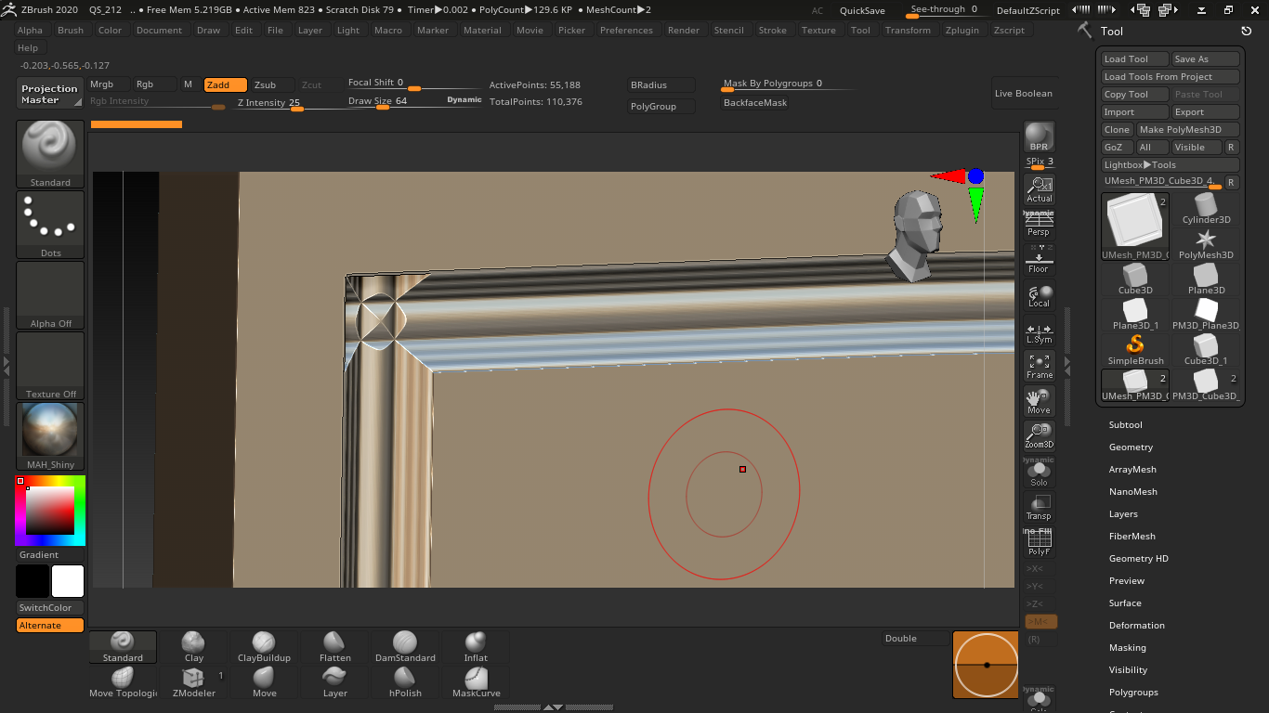The image size is (1269, 713).
Task: Open the MAH_Shiny material picker
Action: (50, 435)
